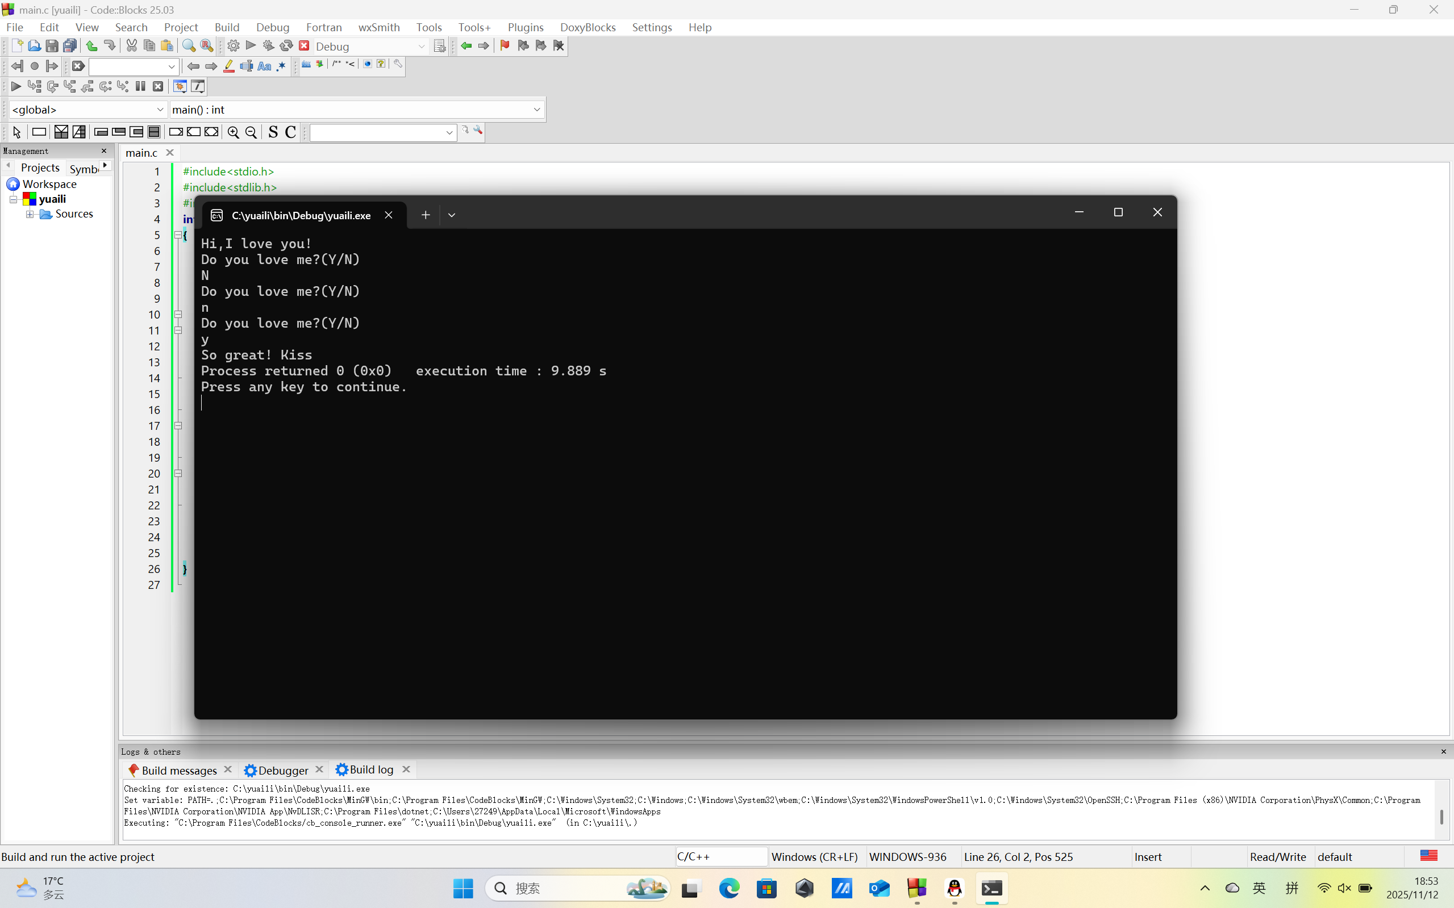Open the Plugins menu
Image resolution: width=1454 pixels, height=908 pixels.
[x=525, y=28]
